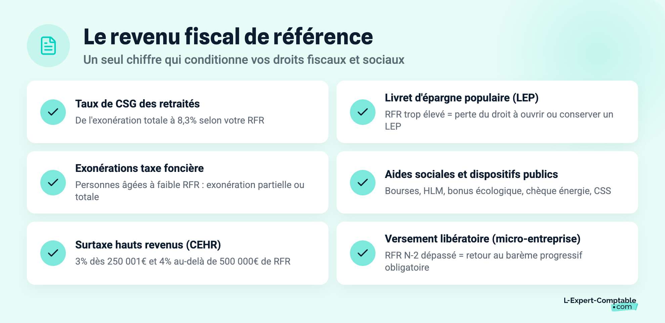This screenshot has height=323, width=665.
Task: Click the checkmark icon for Taux de CSG des retraités
Action: click(53, 112)
